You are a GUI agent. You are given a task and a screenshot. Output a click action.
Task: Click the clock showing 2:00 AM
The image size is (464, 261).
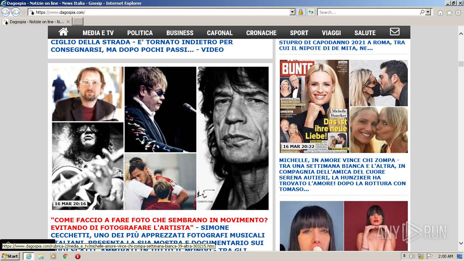[446, 256]
